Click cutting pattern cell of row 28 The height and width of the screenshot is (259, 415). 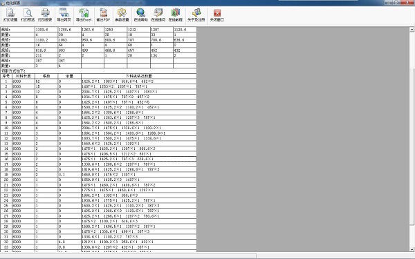139,221
